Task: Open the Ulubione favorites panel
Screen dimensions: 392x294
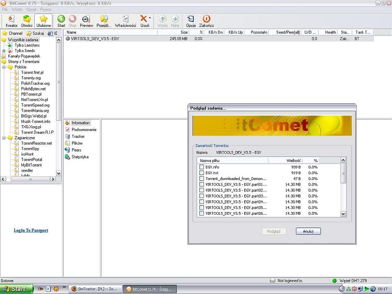Action: pos(44,21)
